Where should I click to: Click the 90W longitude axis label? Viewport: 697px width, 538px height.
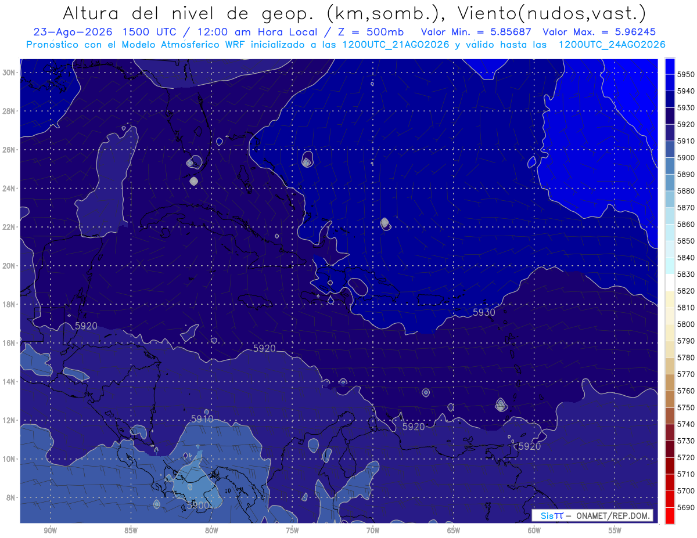pyautogui.click(x=50, y=530)
